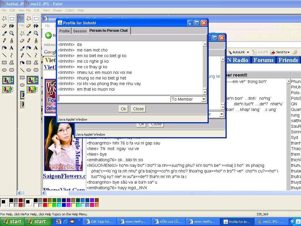Open the To Member dropdown
This screenshot has height=226, width=301.
pyautogui.click(x=203, y=99)
